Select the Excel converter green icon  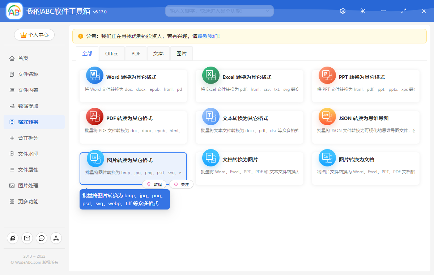(211, 75)
